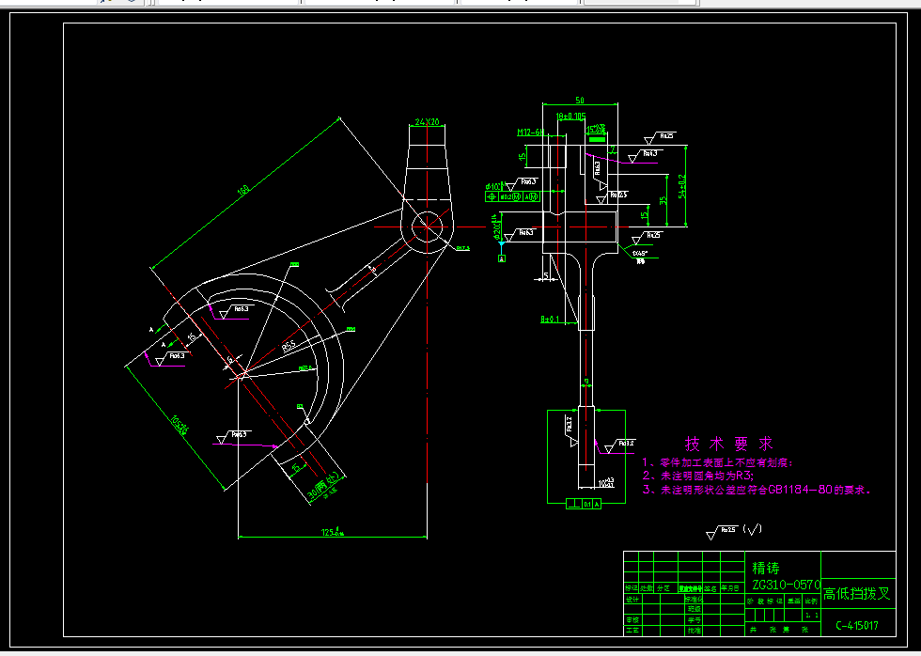The image size is (921, 656).
Task: Select the position tolerance φ0.2 frame
Action: [x=512, y=196]
